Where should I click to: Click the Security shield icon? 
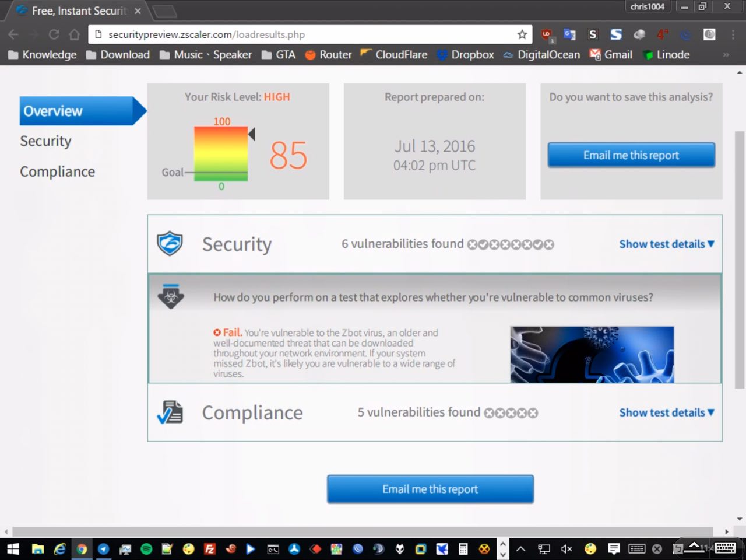pos(170,244)
